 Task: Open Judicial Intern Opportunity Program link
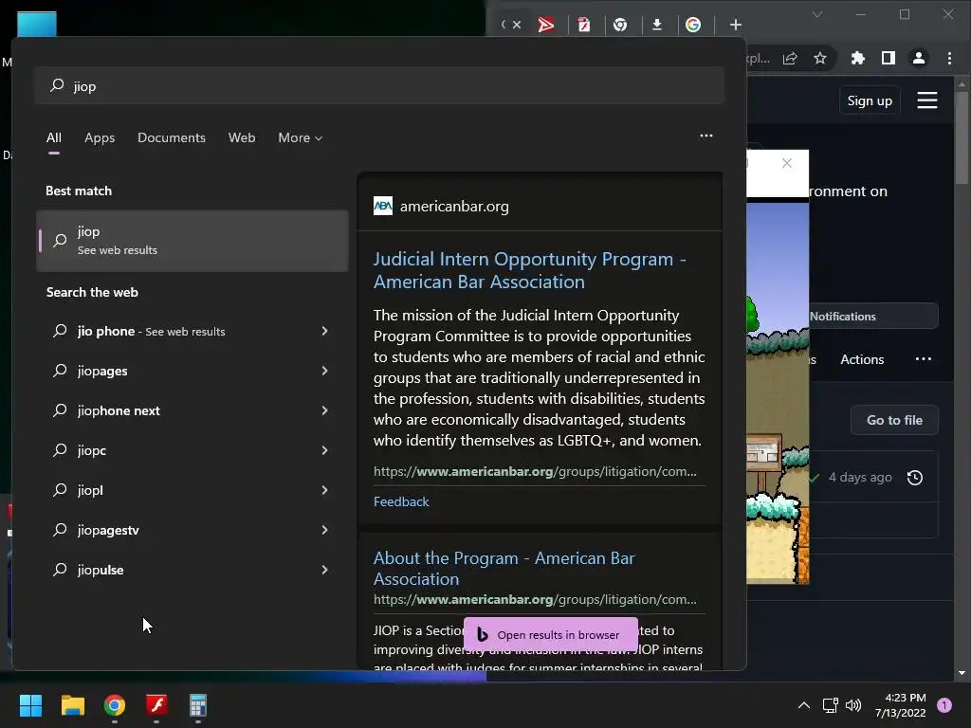point(529,270)
